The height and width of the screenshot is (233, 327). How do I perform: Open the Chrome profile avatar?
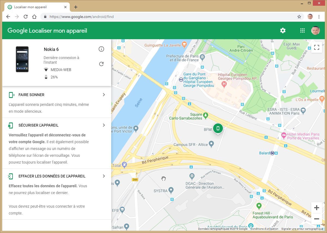point(310,17)
